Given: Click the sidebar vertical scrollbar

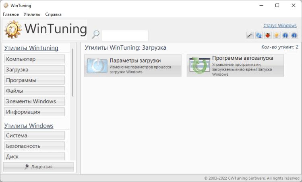Looking at the screenshot, I should click(x=73, y=73).
